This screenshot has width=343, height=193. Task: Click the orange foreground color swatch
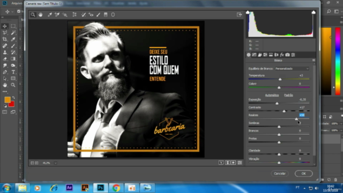pyautogui.click(x=7, y=99)
